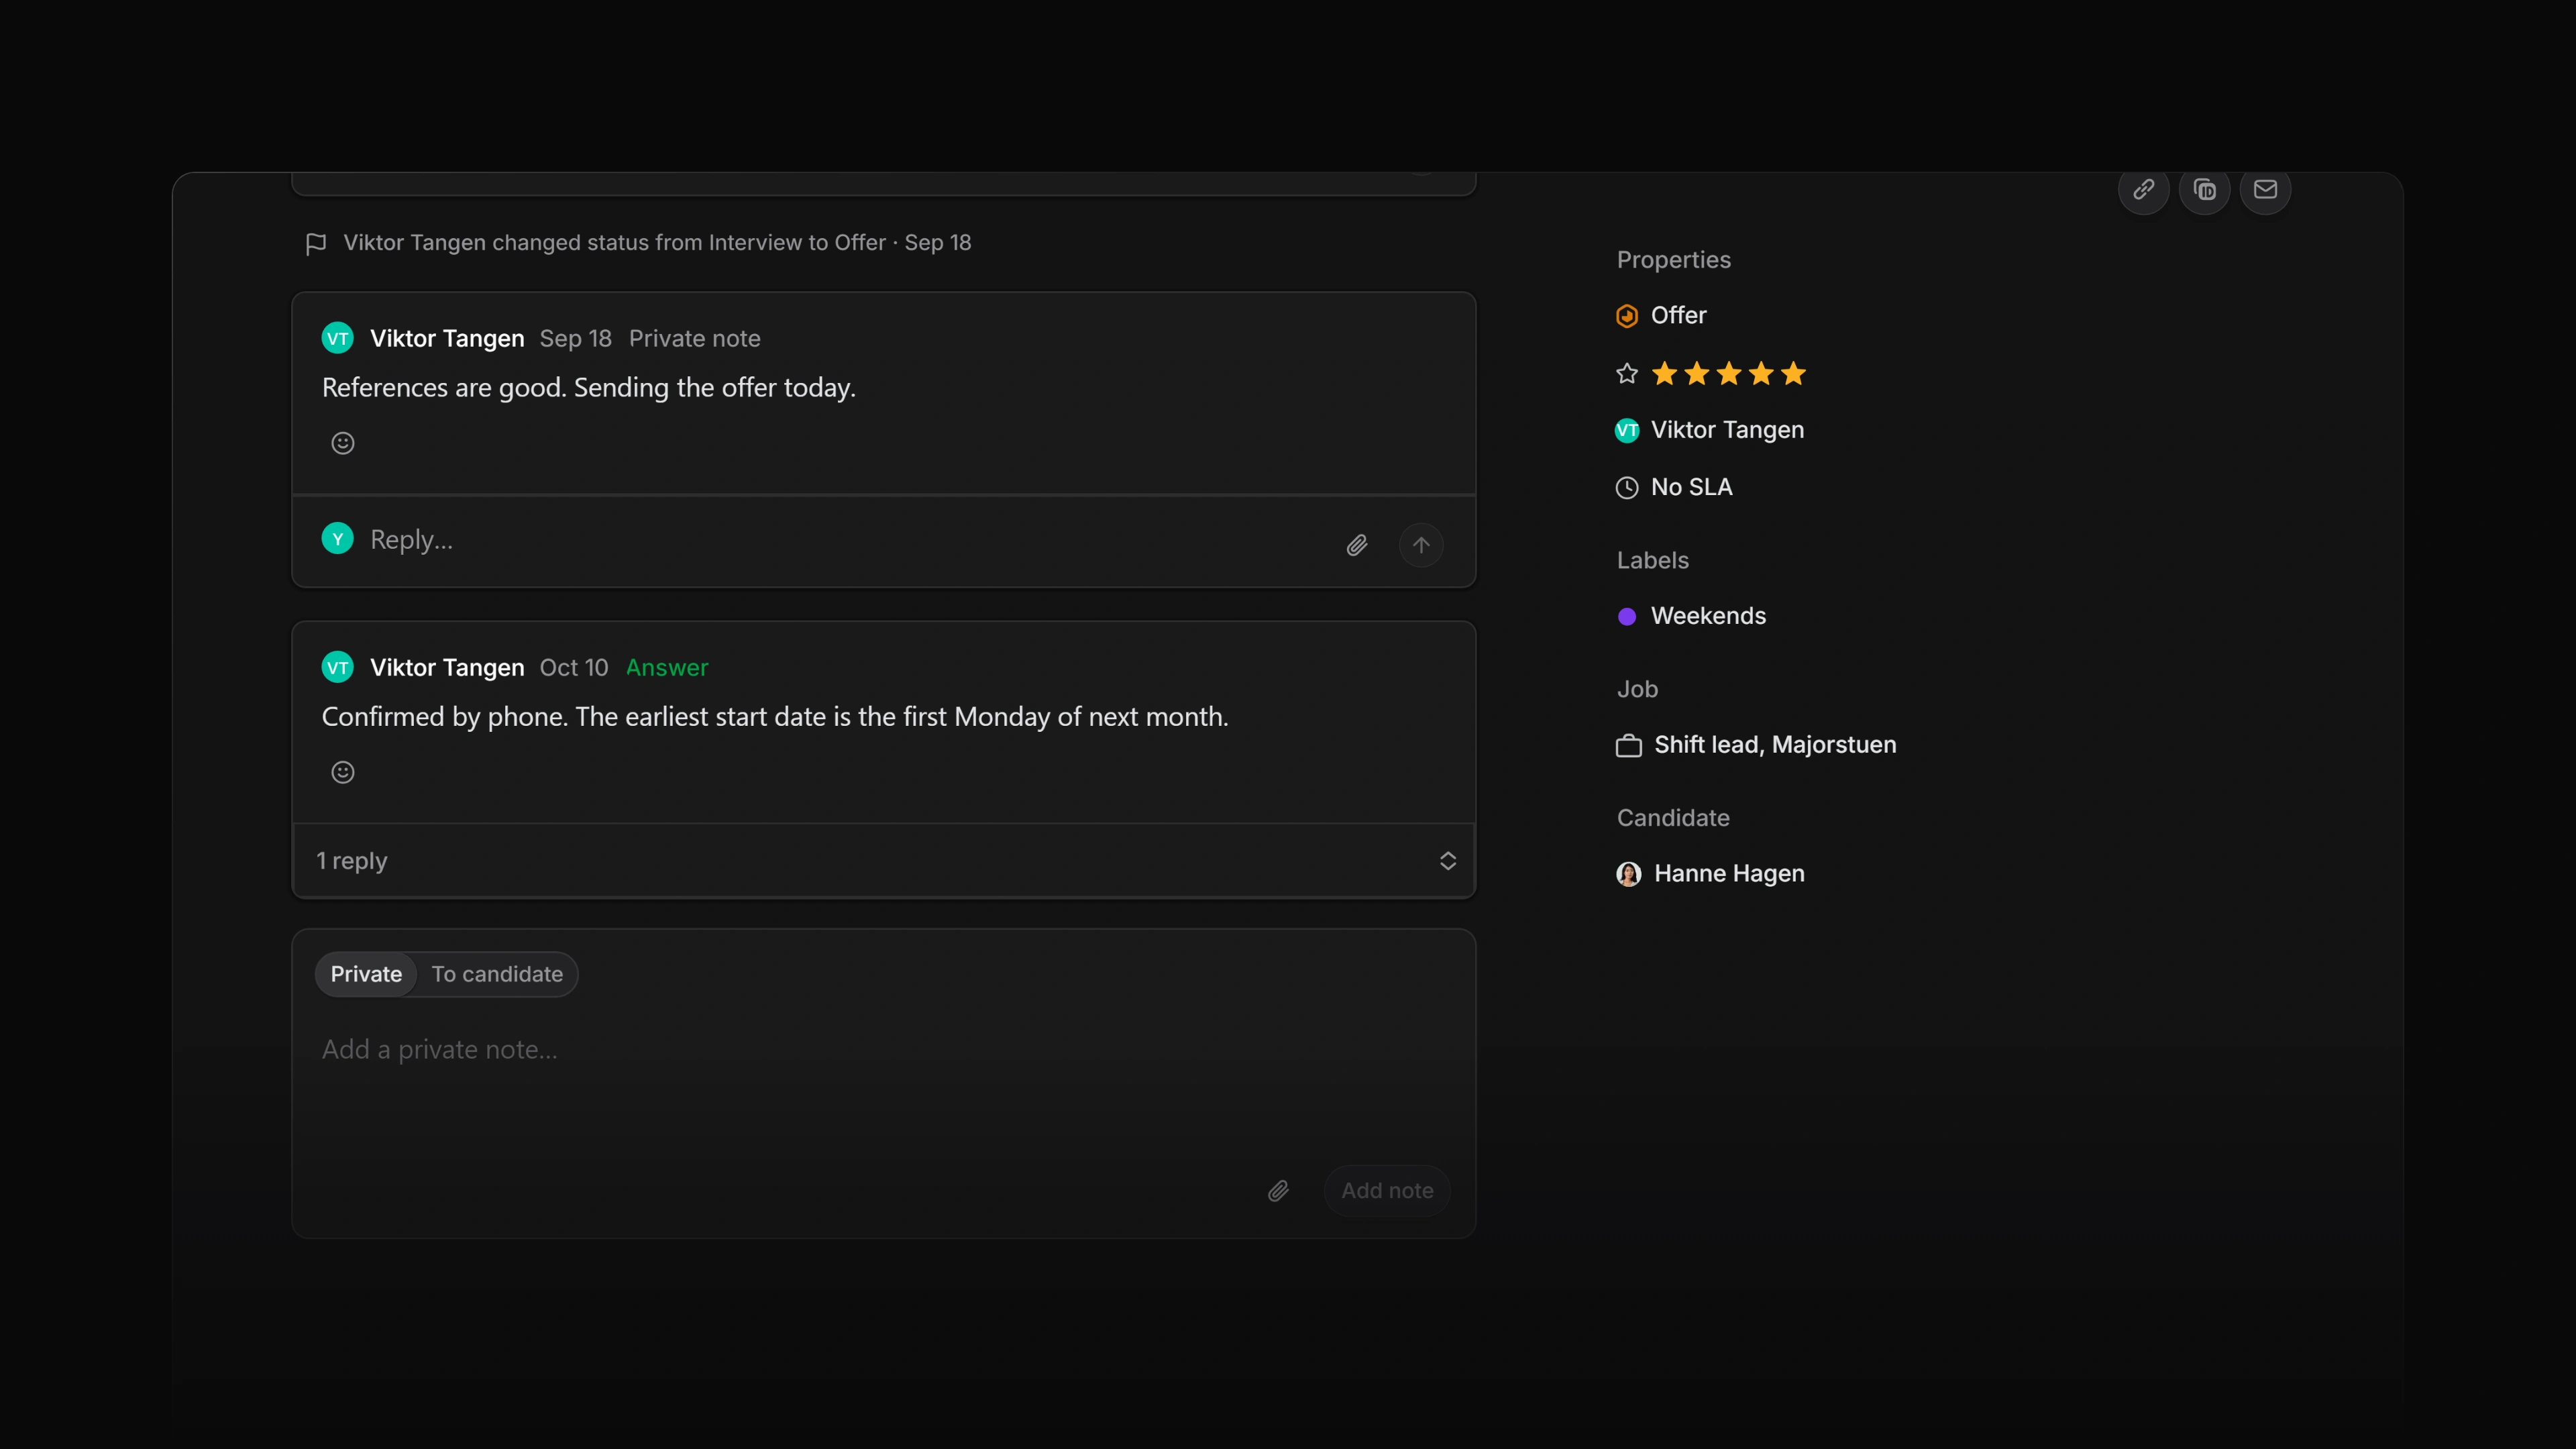Open the No SLA property selector
This screenshot has width=2576, height=1449.
[x=1675, y=488]
